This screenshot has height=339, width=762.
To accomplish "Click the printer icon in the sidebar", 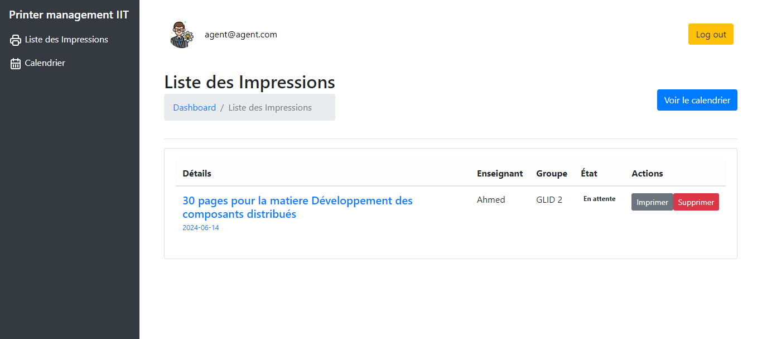I will 16,40.
